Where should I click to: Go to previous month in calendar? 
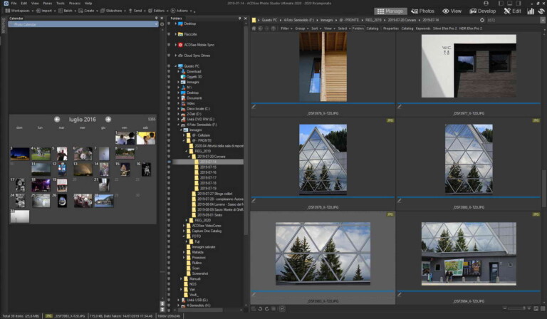(57, 119)
